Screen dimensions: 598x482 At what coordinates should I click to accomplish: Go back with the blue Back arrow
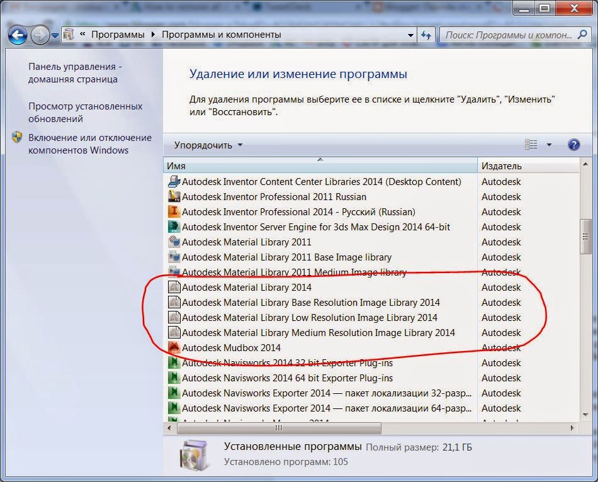tap(18, 35)
